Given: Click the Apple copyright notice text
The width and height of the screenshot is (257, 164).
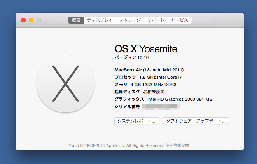Looking at the screenshot, I should pos(115,145).
